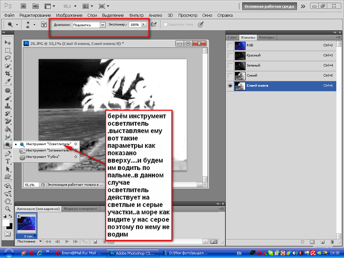Screen dimensions: 344x258
Task: Load channel as selection button
Action: click(x=302, y=242)
